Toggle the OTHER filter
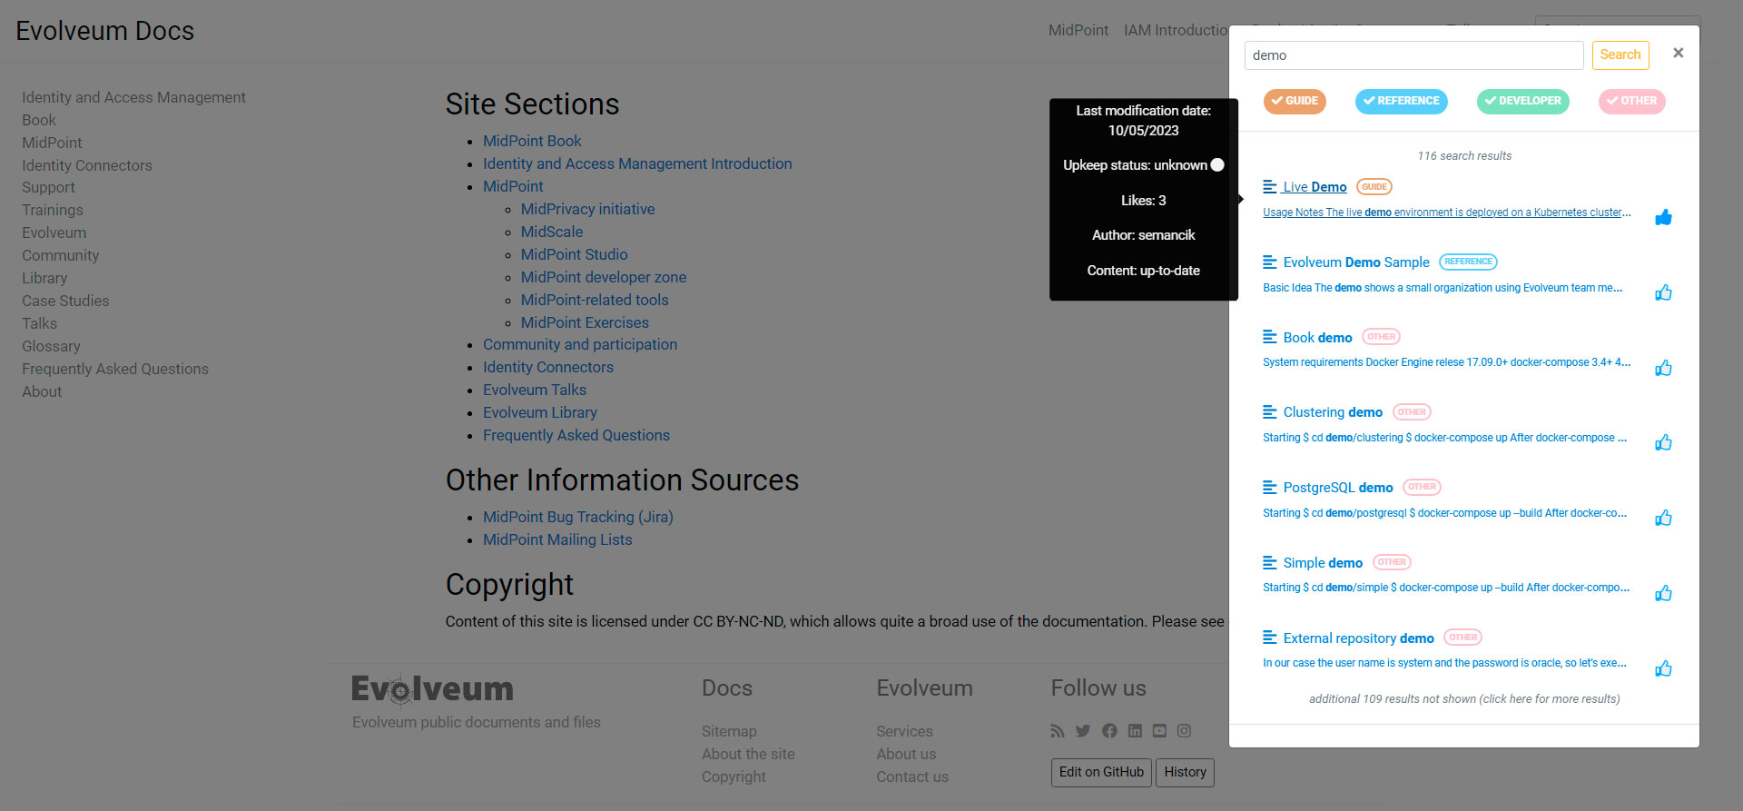The height and width of the screenshot is (811, 1743). pos(1631,101)
